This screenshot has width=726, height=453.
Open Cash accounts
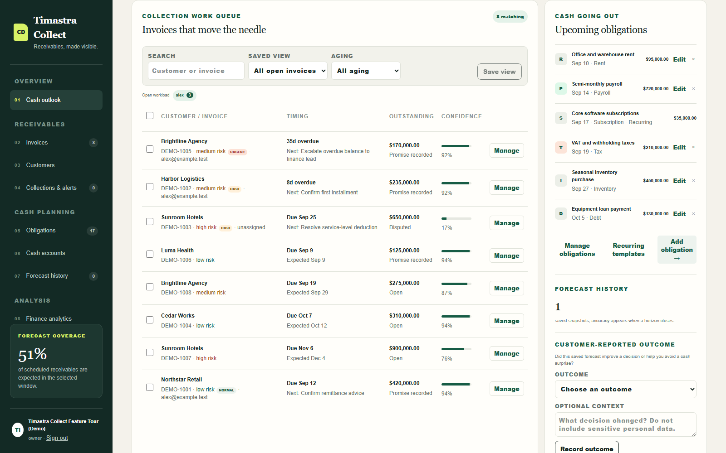(56, 253)
